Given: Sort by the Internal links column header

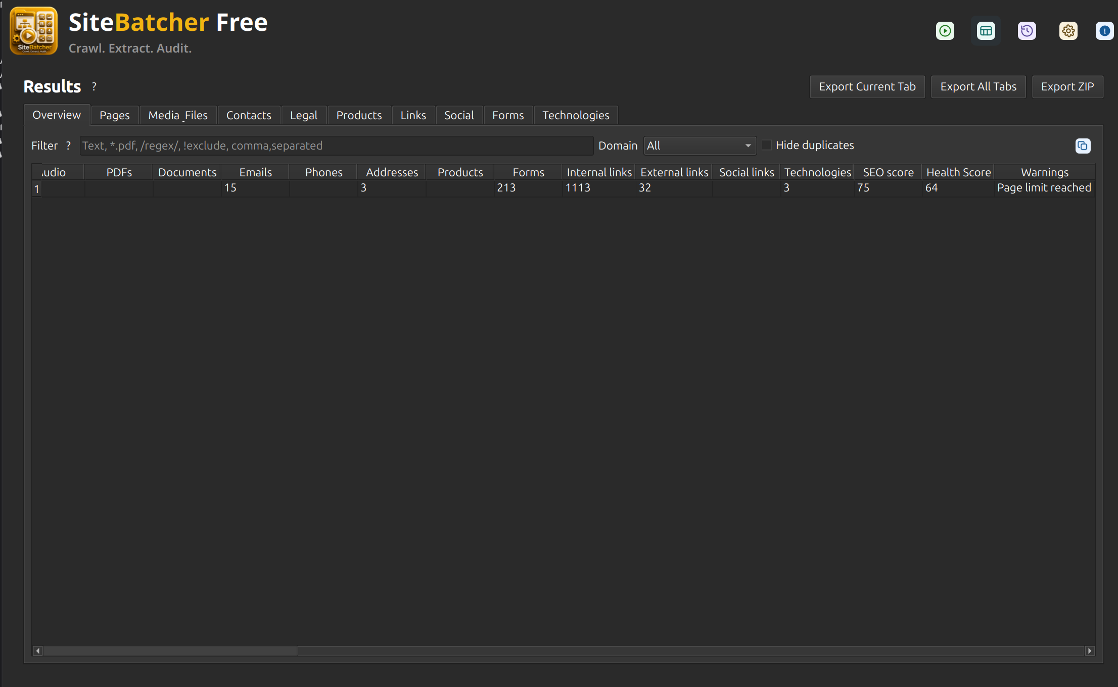Looking at the screenshot, I should click(x=599, y=172).
